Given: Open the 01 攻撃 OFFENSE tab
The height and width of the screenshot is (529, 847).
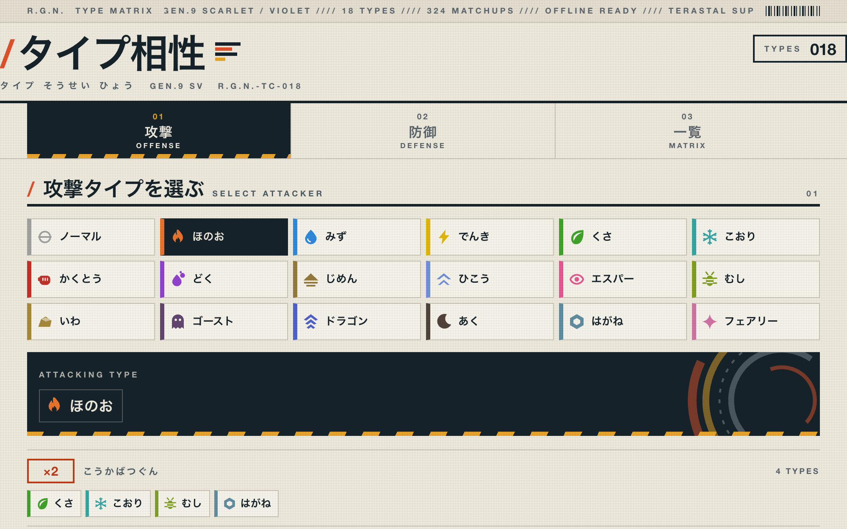Looking at the screenshot, I should click(158, 131).
